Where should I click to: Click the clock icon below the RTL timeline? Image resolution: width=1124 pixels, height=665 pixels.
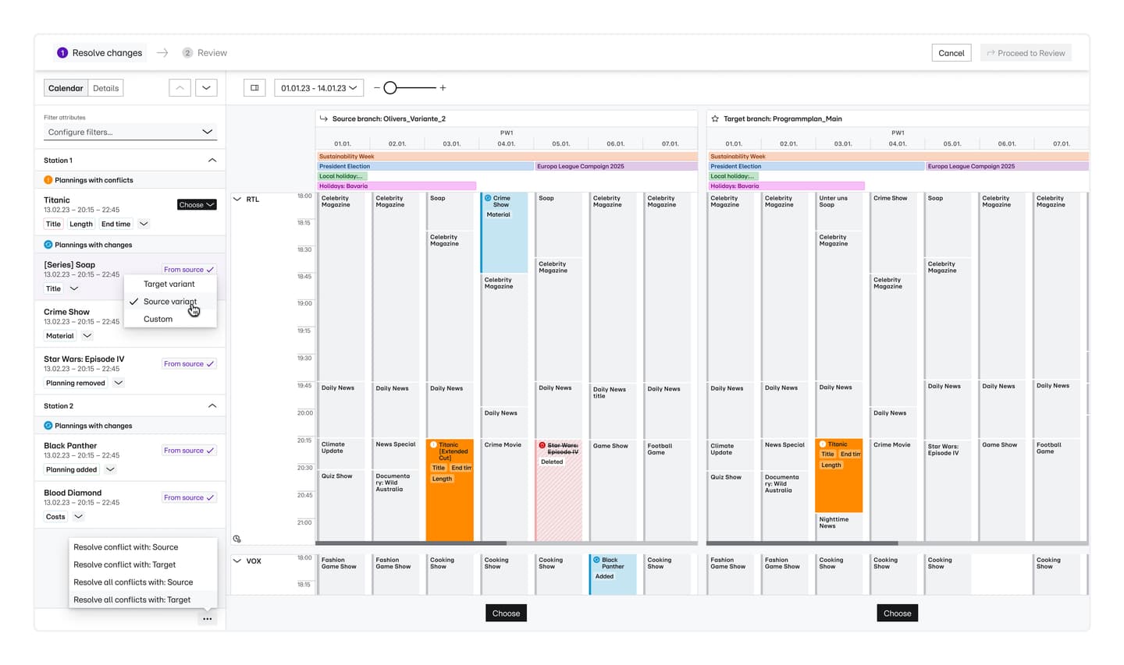click(237, 539)
